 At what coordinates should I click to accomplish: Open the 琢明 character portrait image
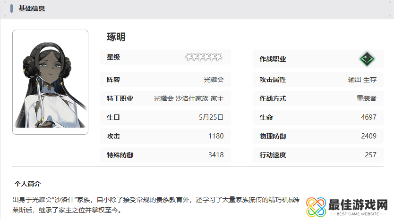[x=50, y=82]
